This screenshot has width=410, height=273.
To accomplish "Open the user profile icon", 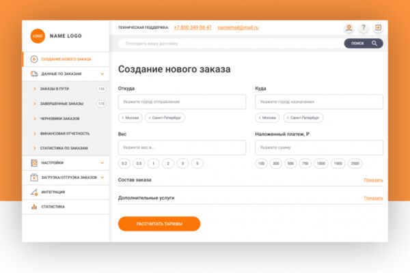I will pos(348,28).
